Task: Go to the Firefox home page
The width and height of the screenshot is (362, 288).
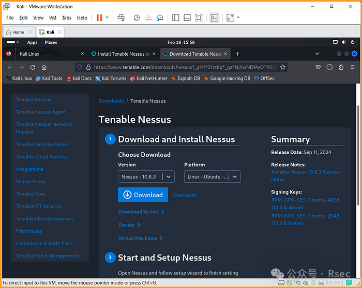Action: [x=44, y=67]
